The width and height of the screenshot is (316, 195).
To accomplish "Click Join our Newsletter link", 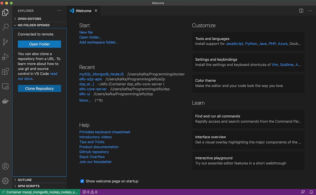I will coord(95,162).
